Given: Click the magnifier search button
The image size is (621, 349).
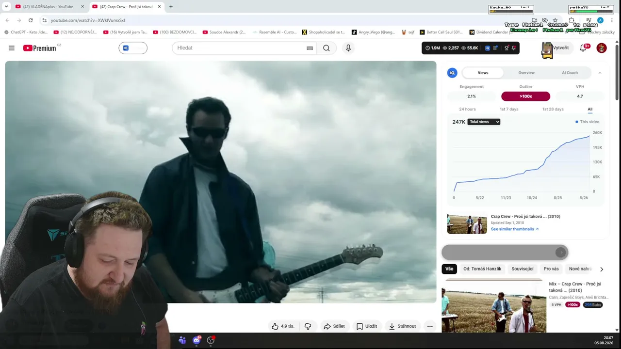Looking at the screenshot, I should point(327,48).
